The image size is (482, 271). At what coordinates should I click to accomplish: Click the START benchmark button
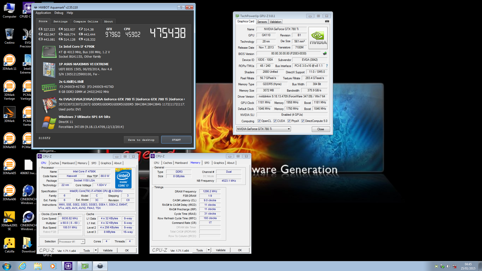[176, 140]
